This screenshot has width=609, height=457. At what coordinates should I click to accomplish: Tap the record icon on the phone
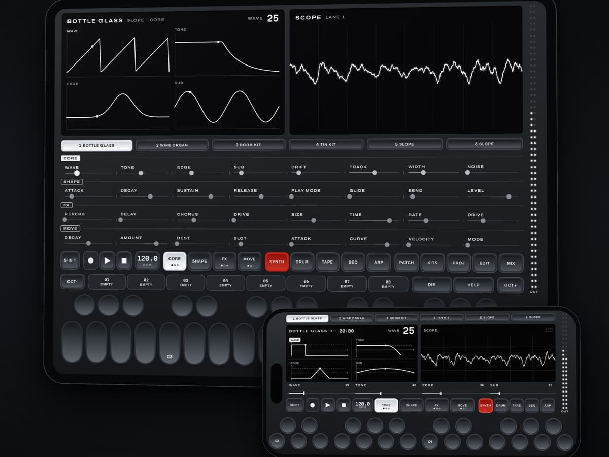tap(313, 405)
